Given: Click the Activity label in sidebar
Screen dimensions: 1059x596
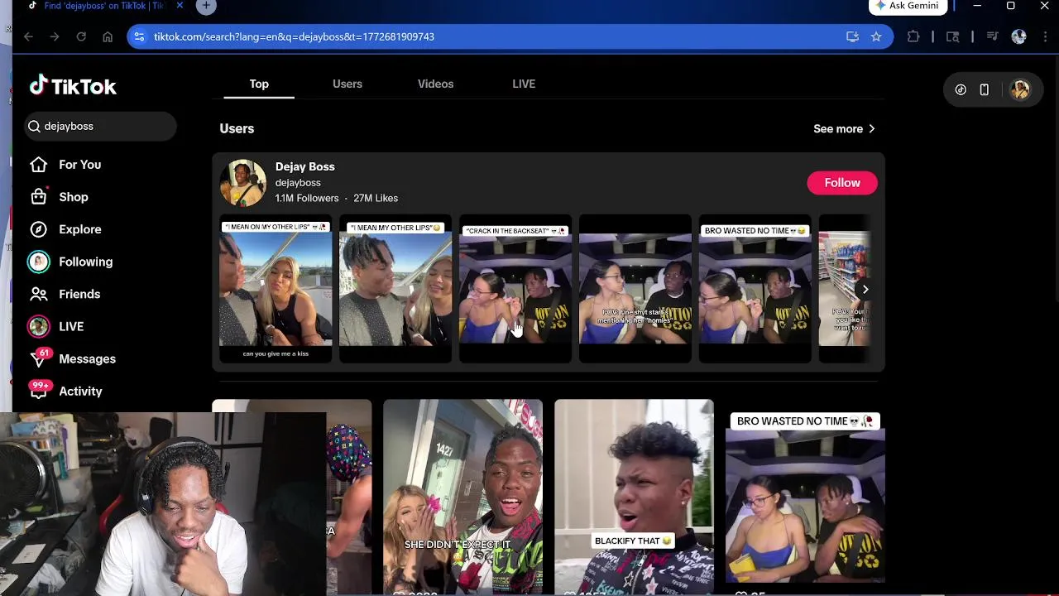Looking at the screenshot, I should 80,391.
